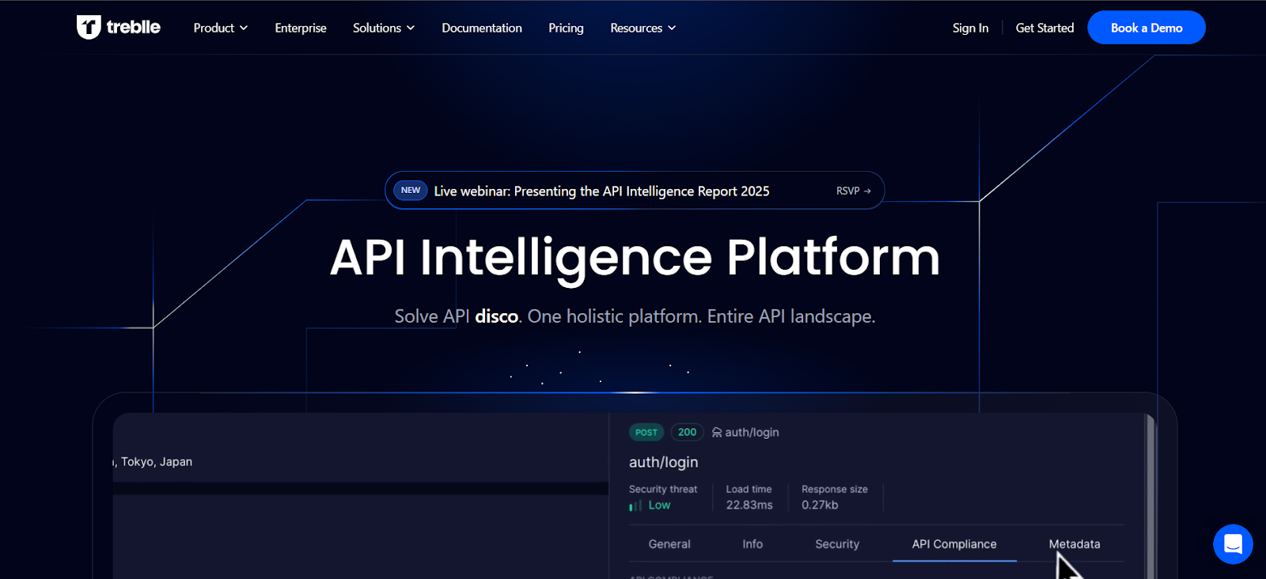Image resolution: width=1266 pixels, height=579 pixels.
Task: Open the Enterprise page
Action: [301, 28]
